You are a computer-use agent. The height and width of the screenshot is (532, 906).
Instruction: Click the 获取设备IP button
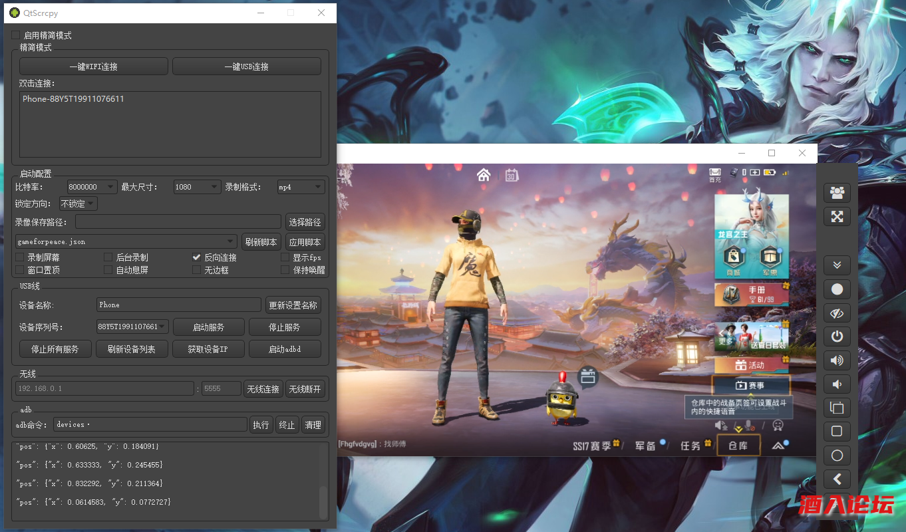tap(209, 349)
